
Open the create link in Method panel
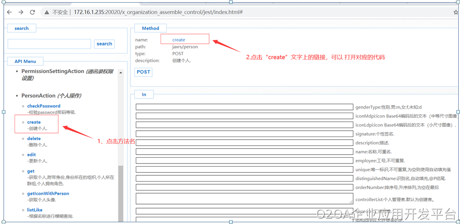click(x=179, y=40)
